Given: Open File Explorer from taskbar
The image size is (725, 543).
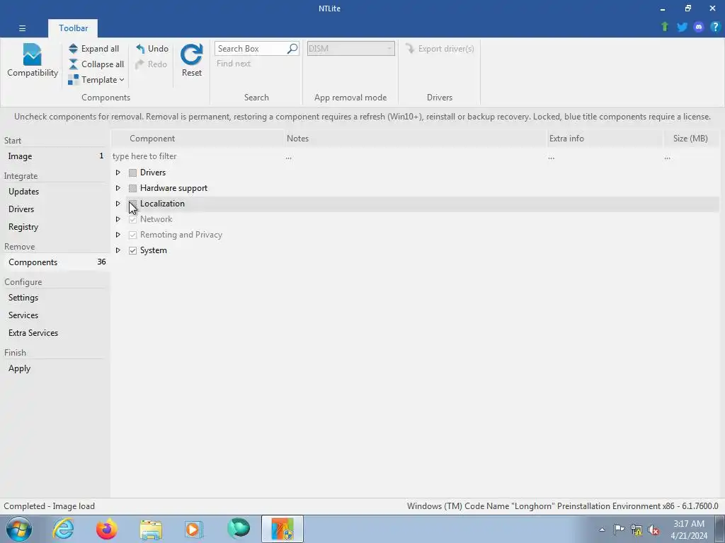Looking at the screenshot, I should pyautogui.click(x=151, y=529).
